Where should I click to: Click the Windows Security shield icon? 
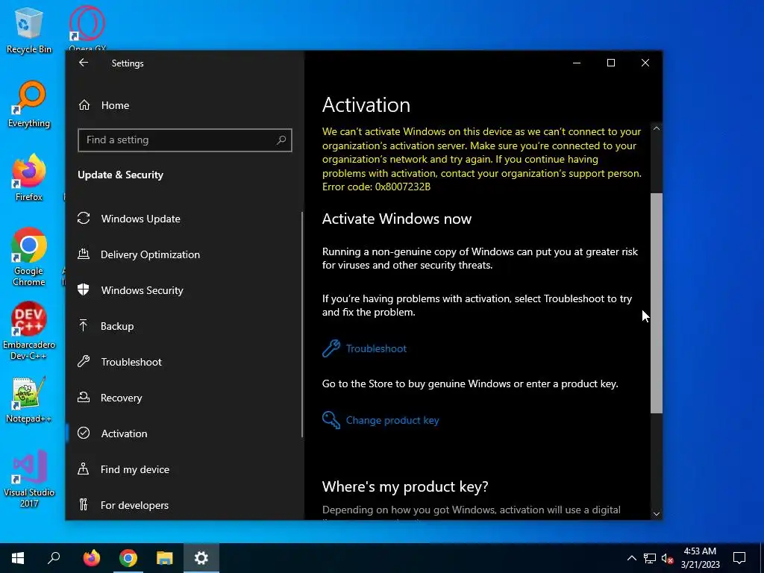pyautogui.click(x=84, y=290)
